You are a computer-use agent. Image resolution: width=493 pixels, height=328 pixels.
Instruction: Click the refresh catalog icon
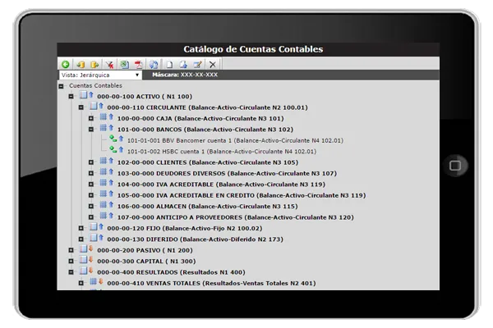154,64
